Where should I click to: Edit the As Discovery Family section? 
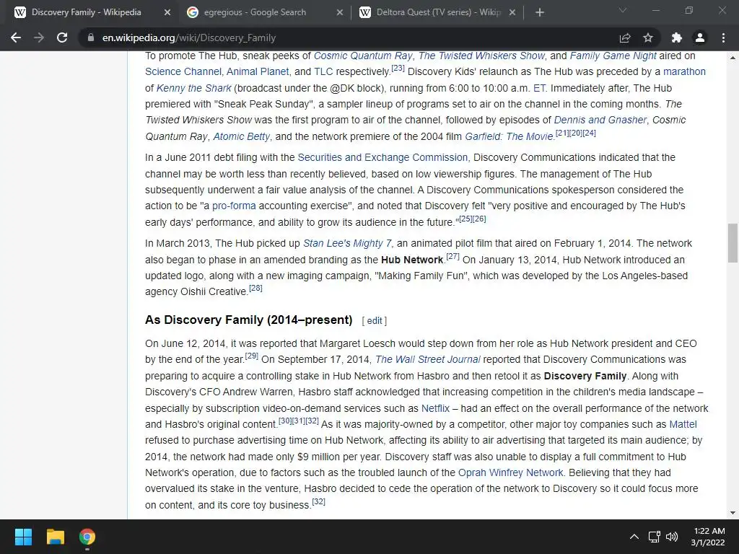[375, 321]
